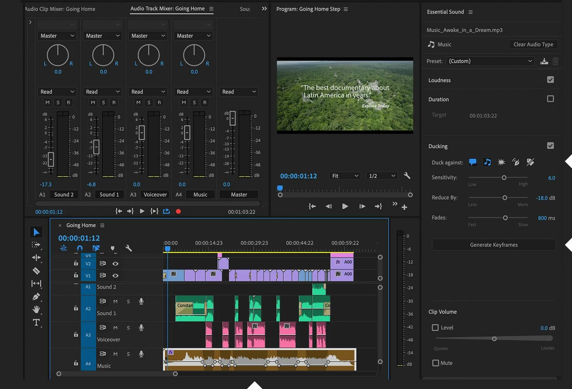Select the Razor tool in the toolbar

36,271
